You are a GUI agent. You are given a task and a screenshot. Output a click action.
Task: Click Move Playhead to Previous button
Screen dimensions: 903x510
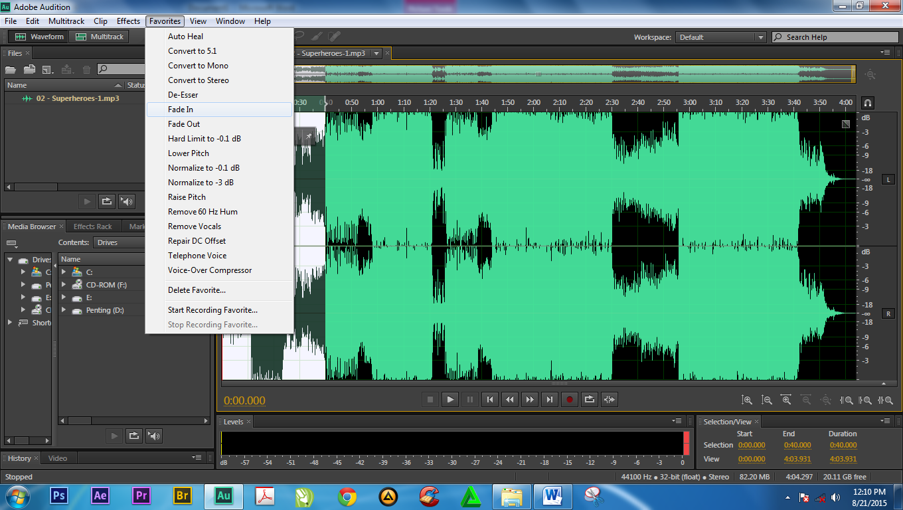click(490, 399)
